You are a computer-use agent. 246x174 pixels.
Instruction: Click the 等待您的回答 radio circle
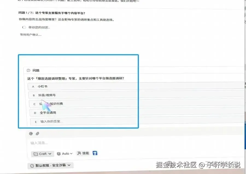pyautogui.click(x=24, y=27)
